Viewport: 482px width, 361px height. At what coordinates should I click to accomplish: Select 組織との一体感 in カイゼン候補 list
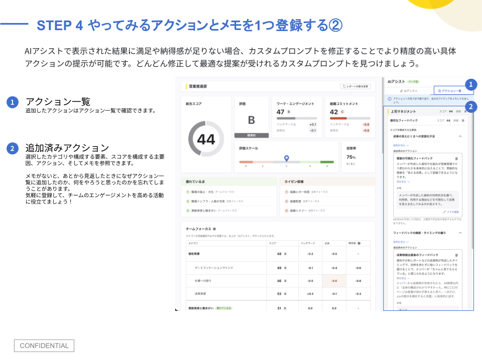point(300,192)
